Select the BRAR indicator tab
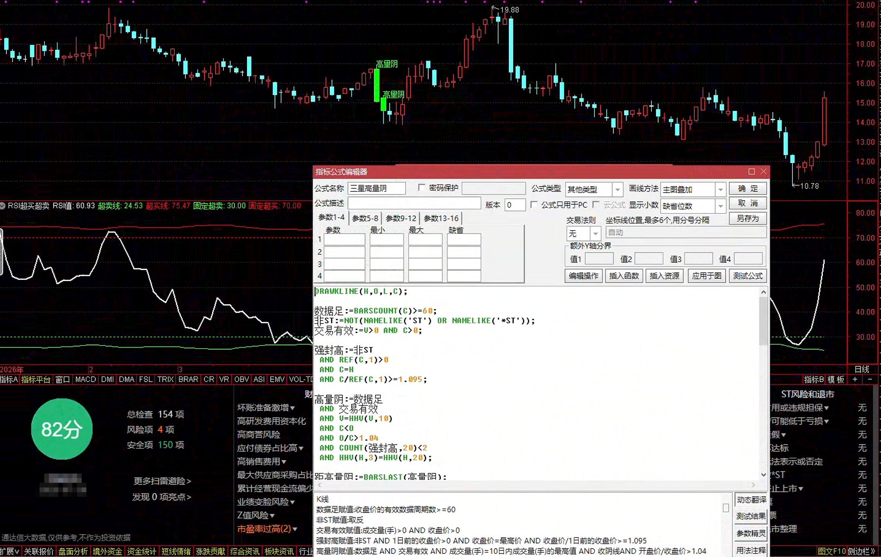Image resolution: width=881 pixels, height=557 pixels. coord(188,379)
